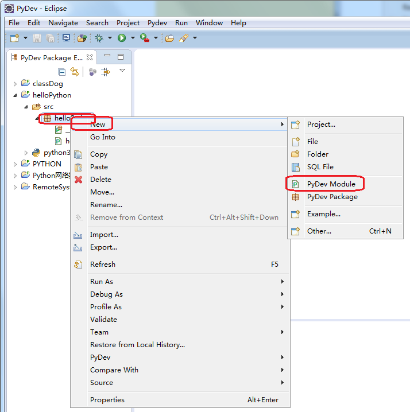Expand the PYTHON project node
This screenshot has height=412, width=410.
click(15, 164)
